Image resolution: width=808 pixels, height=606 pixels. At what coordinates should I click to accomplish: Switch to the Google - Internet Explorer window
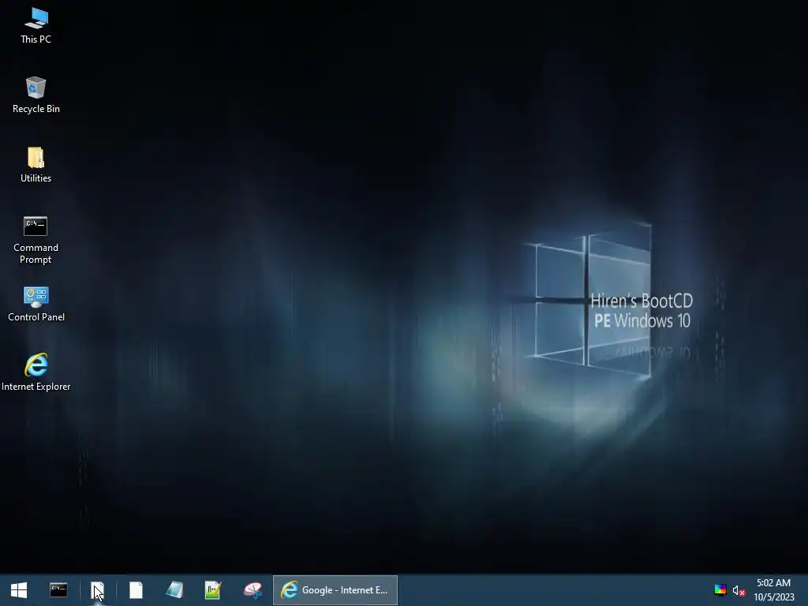[x=335, y=590]
